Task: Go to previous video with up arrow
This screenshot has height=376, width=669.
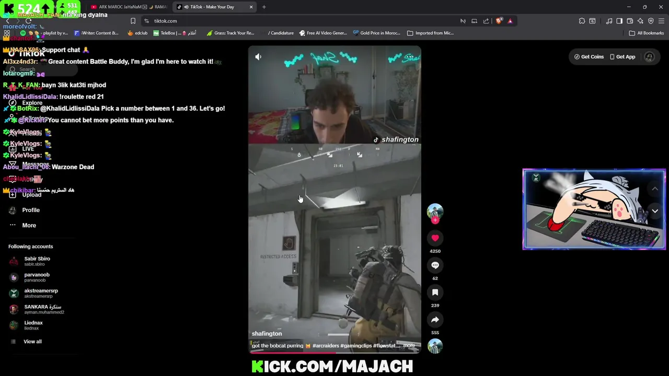Action: click(655, 189)
